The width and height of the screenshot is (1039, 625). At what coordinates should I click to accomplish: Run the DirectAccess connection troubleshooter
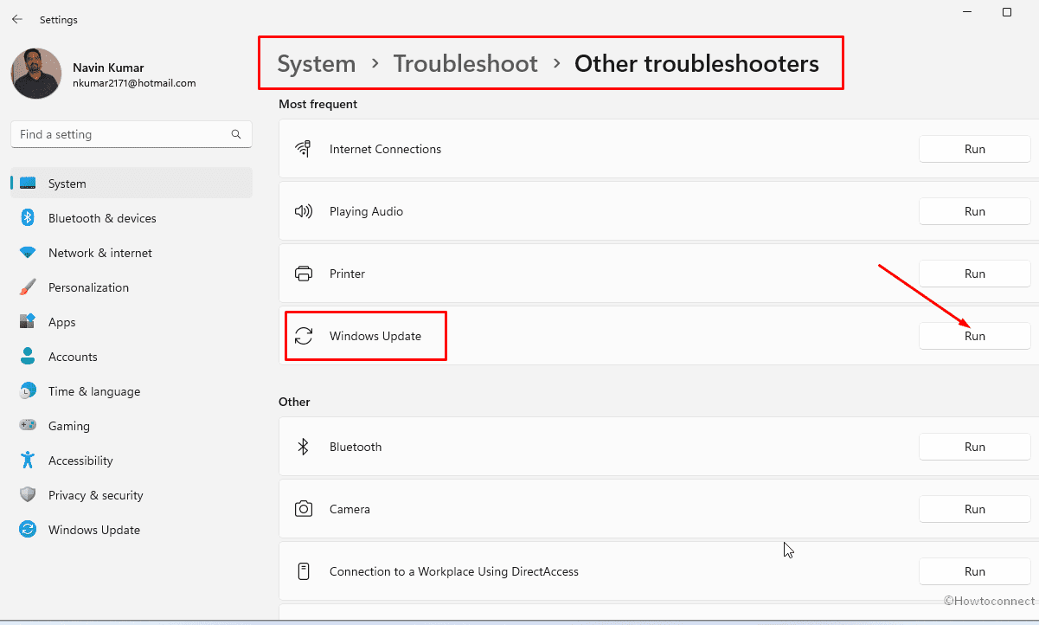coord(975,571)
